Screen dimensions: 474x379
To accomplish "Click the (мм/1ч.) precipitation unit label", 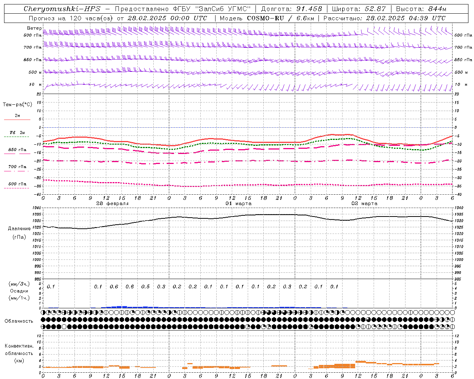I will 19,298.
